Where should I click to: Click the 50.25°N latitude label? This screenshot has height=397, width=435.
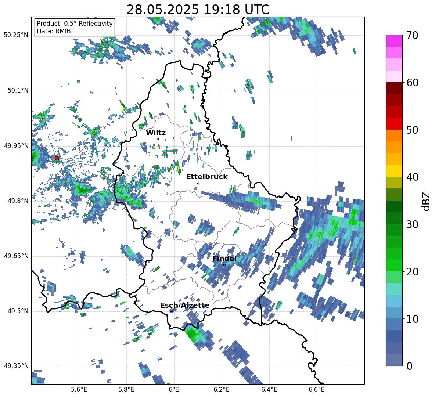(16, 35)
